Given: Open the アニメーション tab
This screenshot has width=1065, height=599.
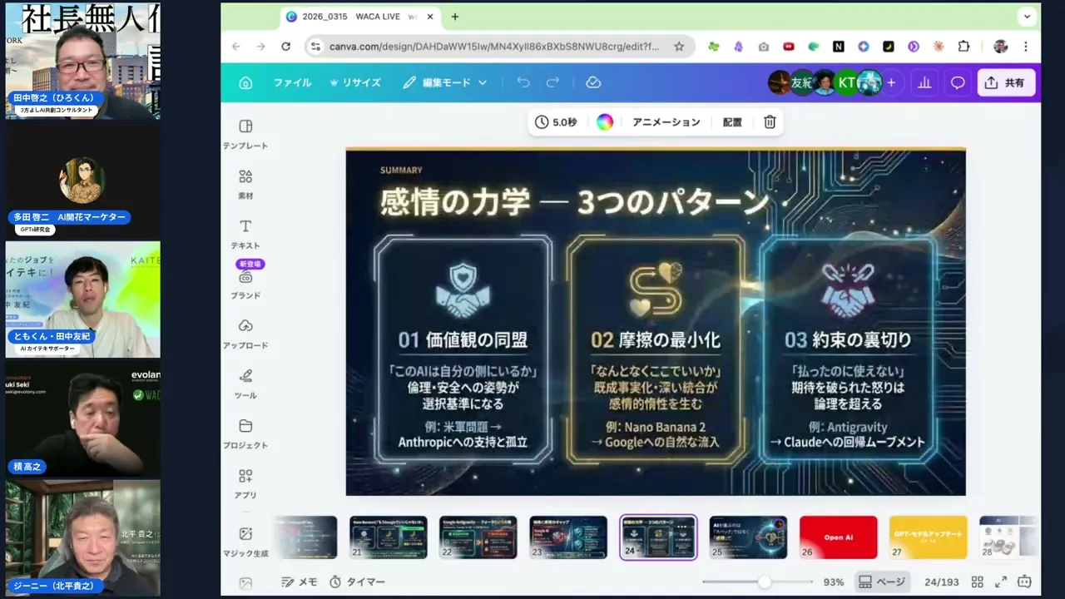Looking at the screenshot, I should pyautogui.click(x=666, y=122).
